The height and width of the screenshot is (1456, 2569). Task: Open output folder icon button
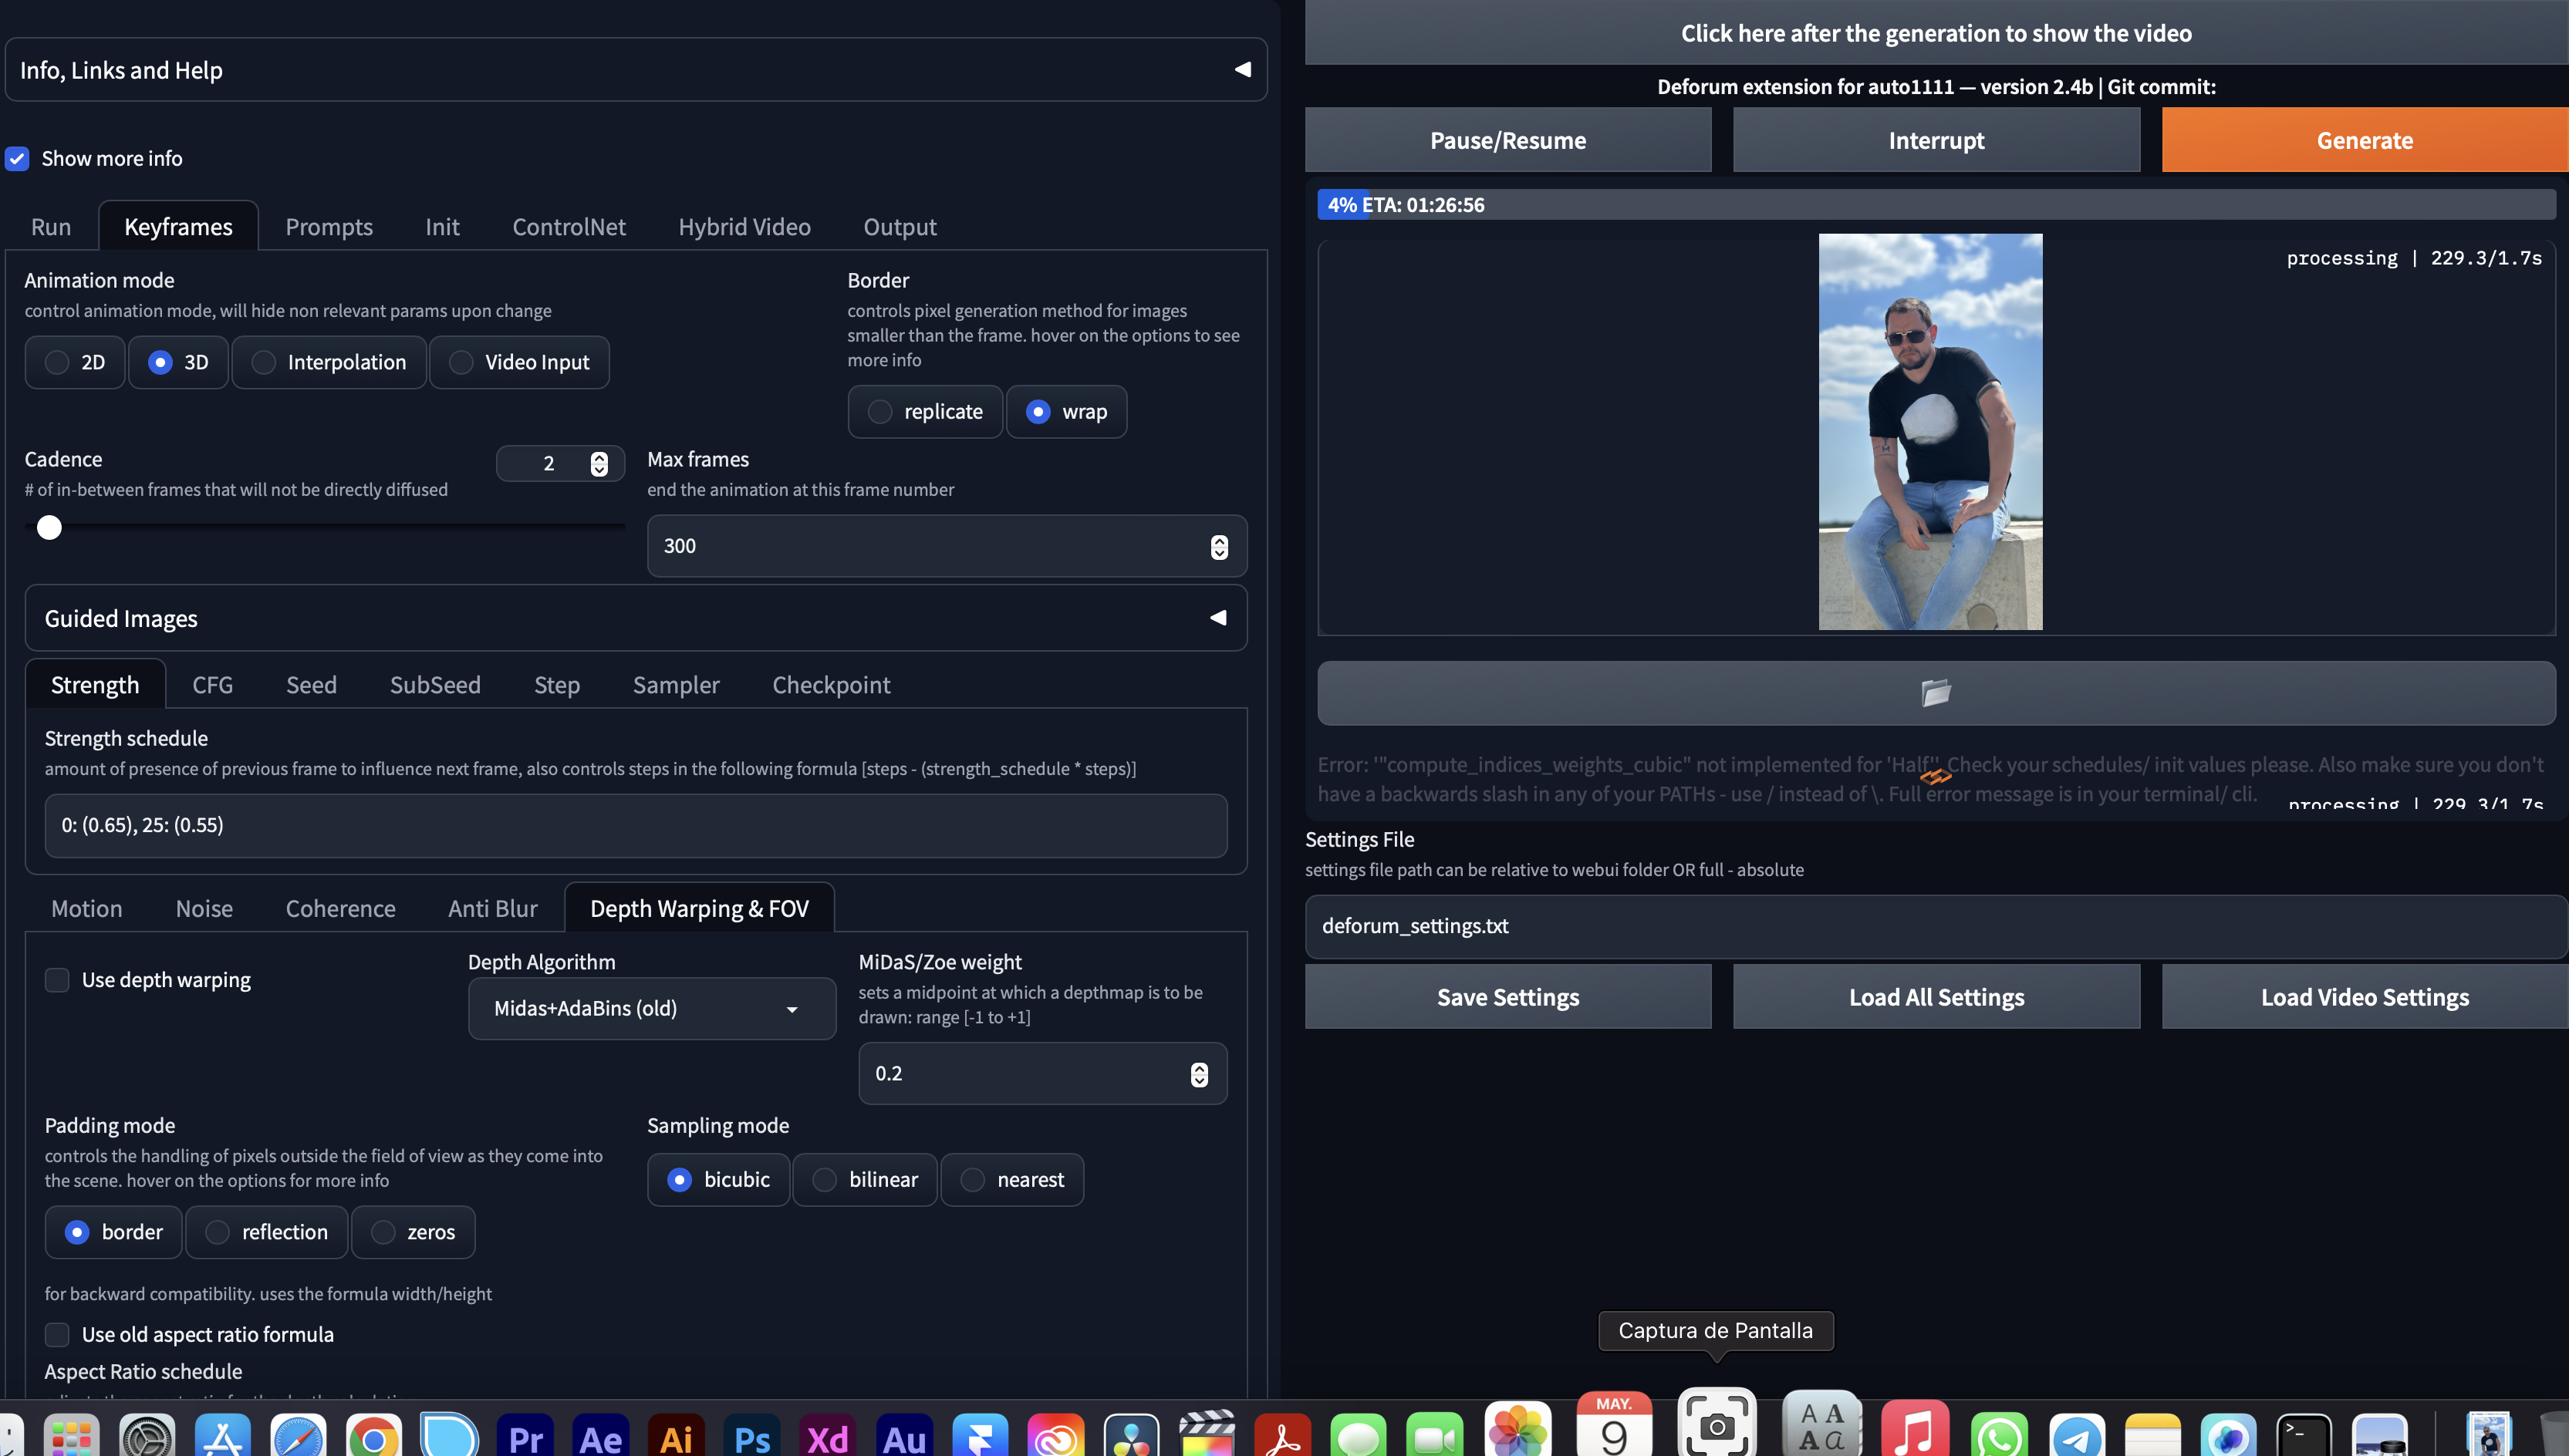click(1935, 692)
